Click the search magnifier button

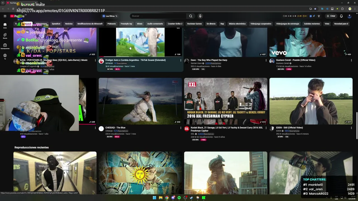pos(191,16)
